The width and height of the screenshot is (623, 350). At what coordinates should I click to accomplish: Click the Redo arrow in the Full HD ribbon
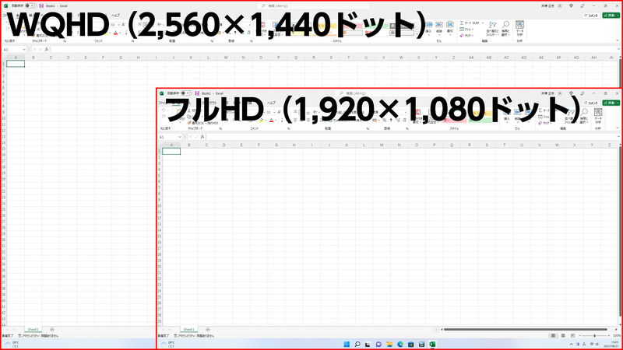pos(164,117)
